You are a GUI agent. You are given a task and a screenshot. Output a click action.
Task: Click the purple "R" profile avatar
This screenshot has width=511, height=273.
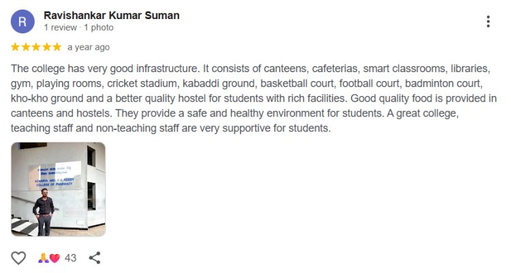point(22,22)
